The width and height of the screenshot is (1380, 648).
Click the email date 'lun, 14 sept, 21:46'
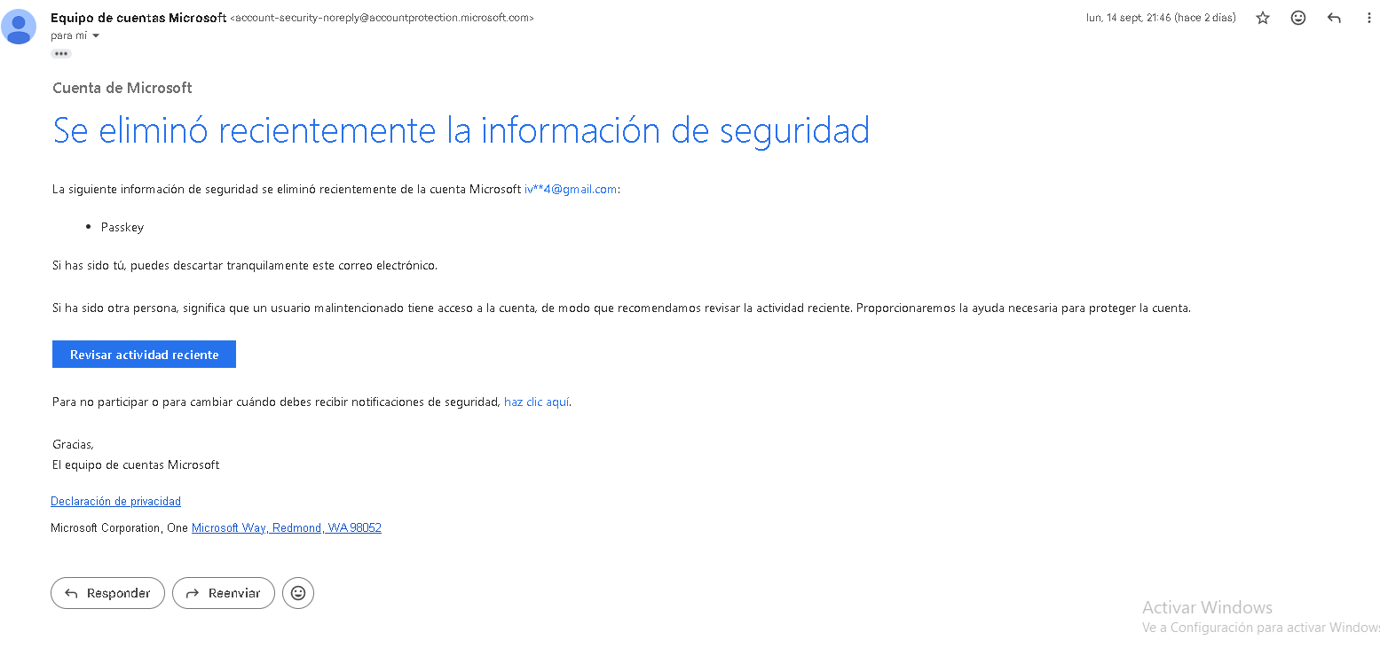click(1161, 18)
